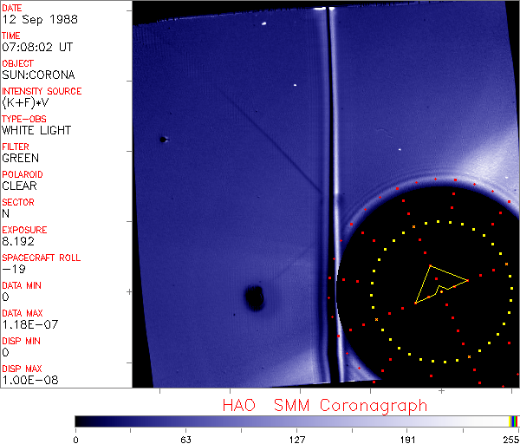Click the 127 tick label under the color bar
The width and height of the screenshot is (520, 444).
(296, 439)
